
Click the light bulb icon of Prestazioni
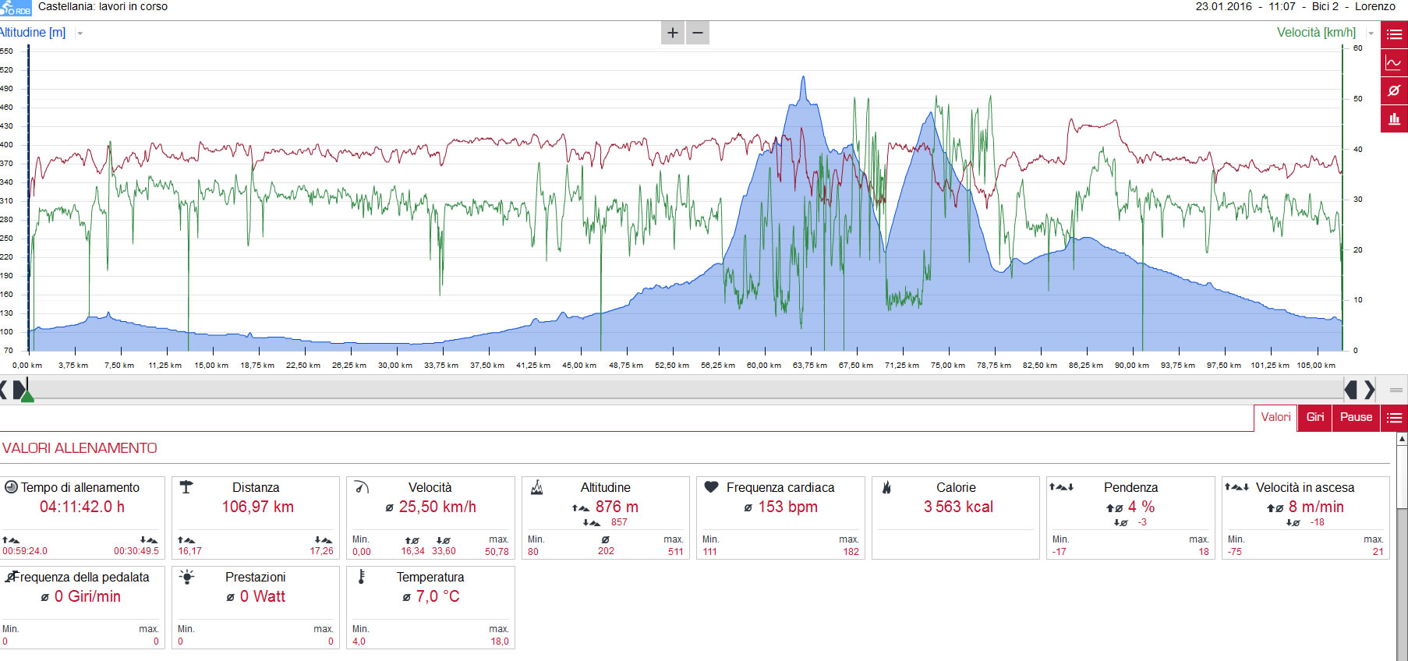[186, 577]
